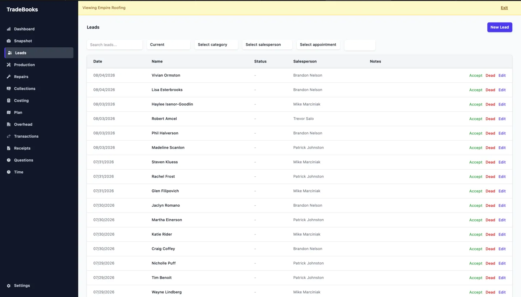
Task: Edit the Martha Einerson lead
Action: tap(502, 220)
